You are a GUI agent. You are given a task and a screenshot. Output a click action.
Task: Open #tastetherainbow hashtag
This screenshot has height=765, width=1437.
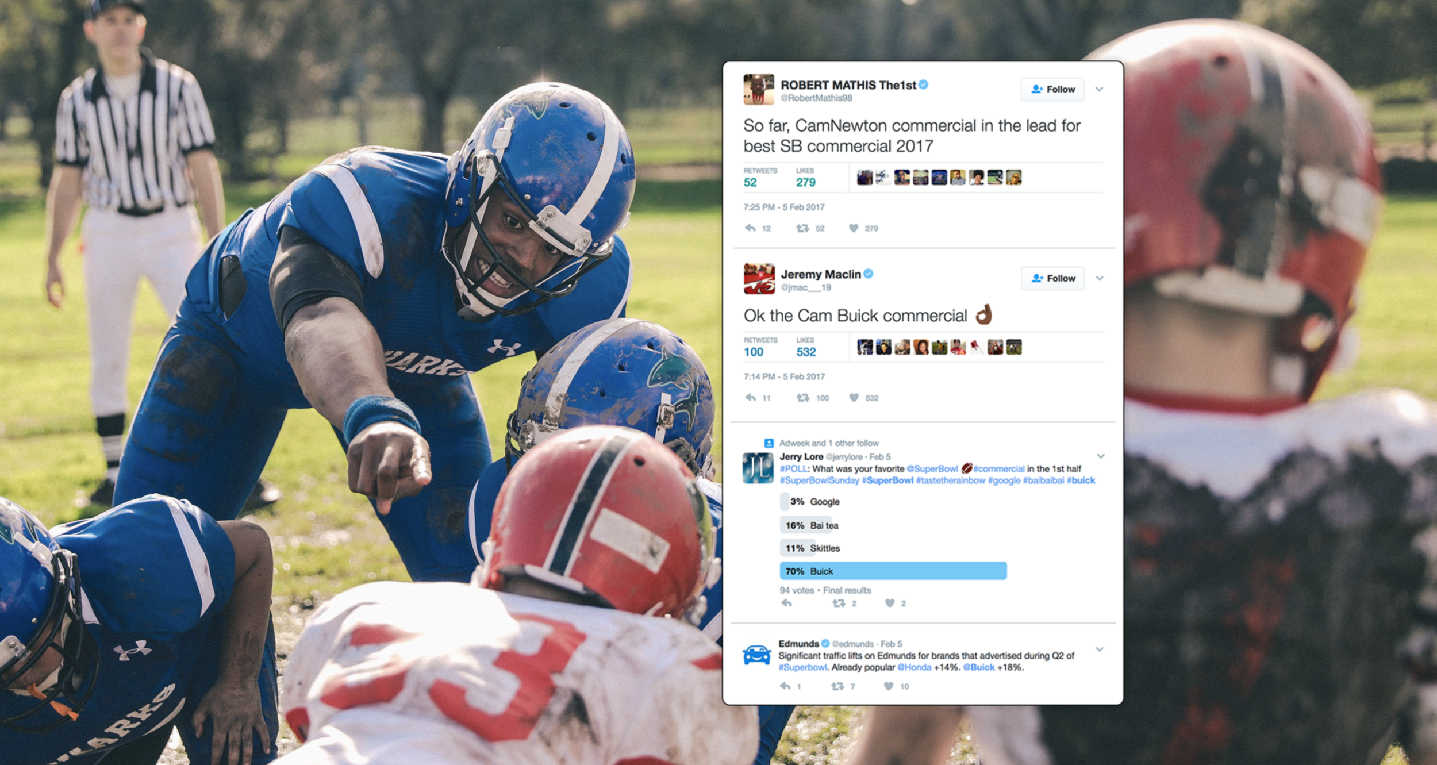(950, 480)
